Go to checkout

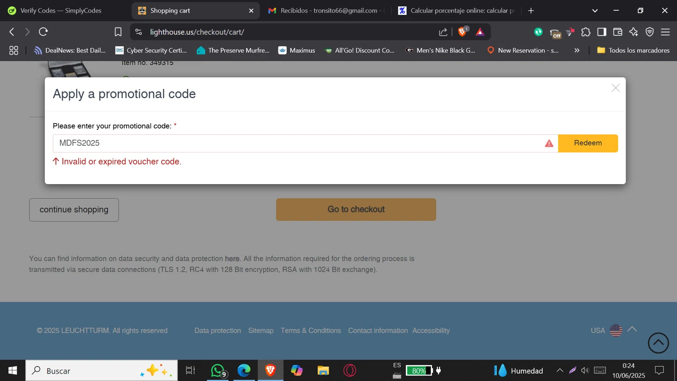(356, 209)
